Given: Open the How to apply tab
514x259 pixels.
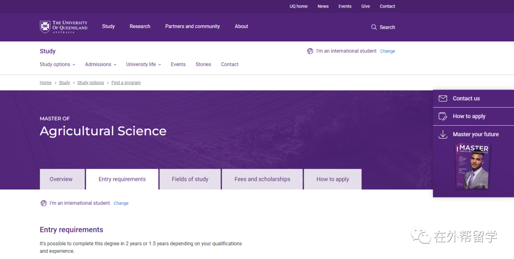Looking at the screenshot, I should pos(333,179).
